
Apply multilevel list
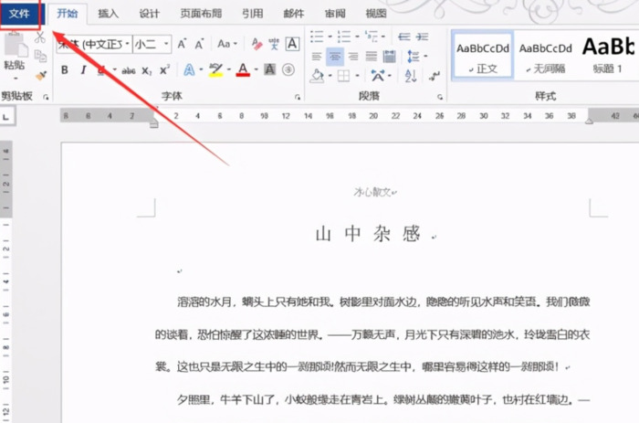tap(372, 37)
